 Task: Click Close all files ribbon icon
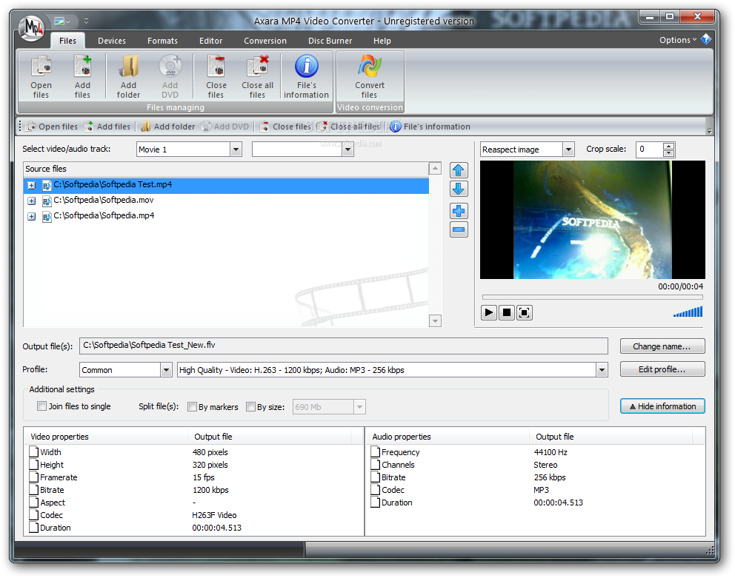[257, 77]
